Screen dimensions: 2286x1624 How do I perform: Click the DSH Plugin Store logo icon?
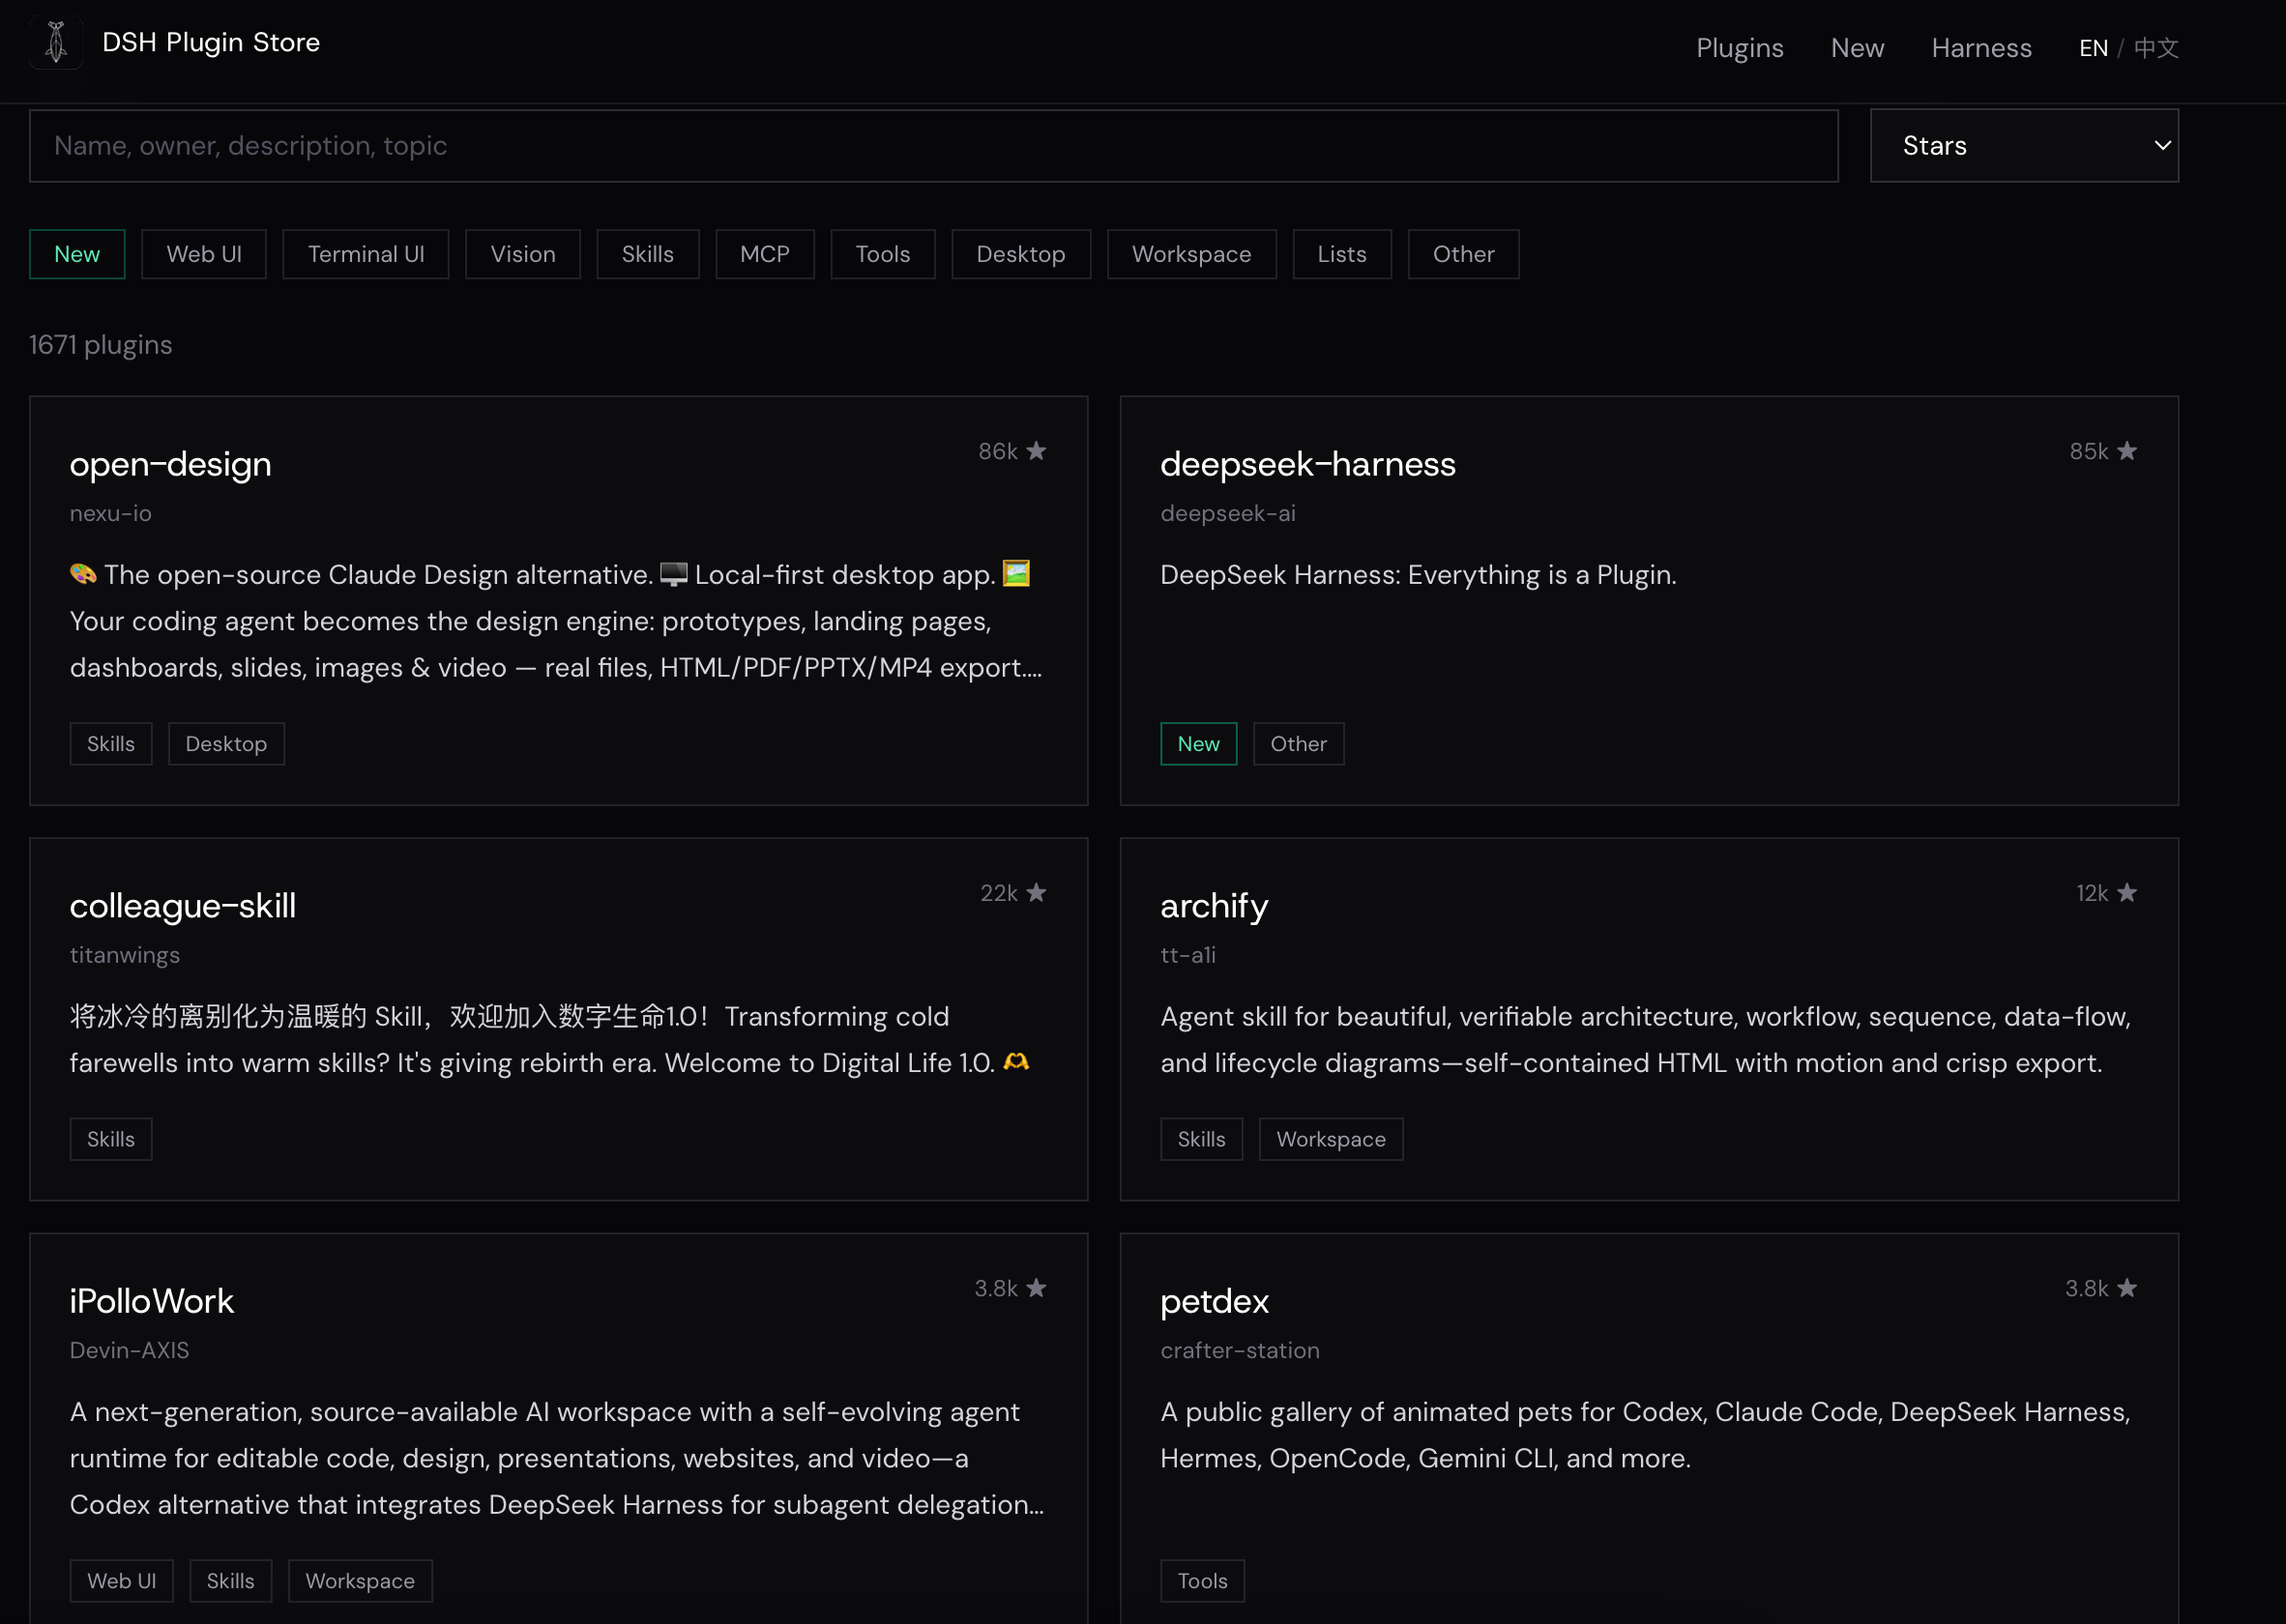point(56,43)
